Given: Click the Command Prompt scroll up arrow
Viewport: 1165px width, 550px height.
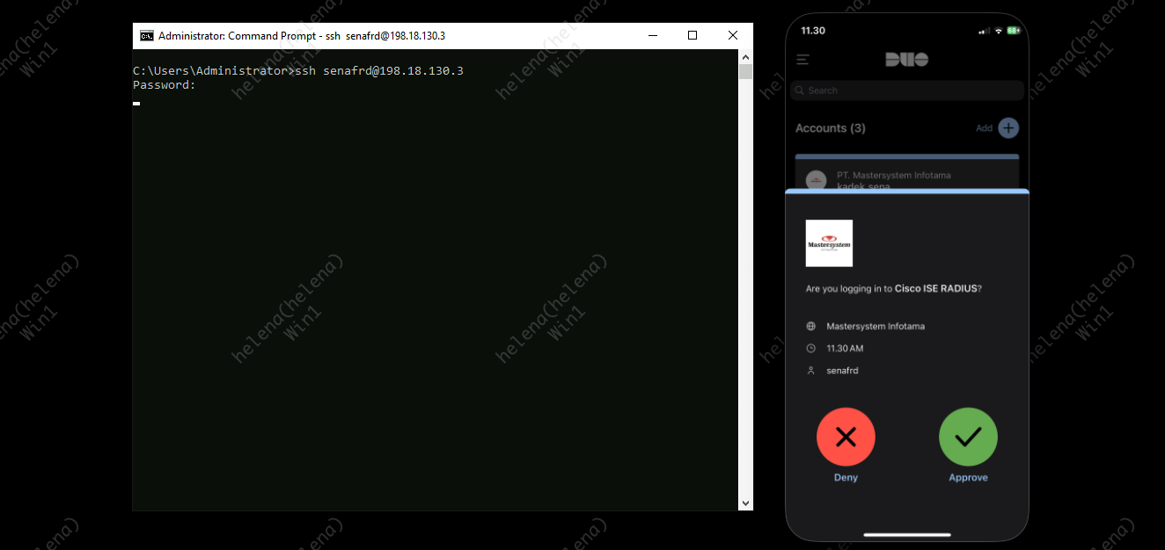Looking at the screenshot, I should pos(745,56).
